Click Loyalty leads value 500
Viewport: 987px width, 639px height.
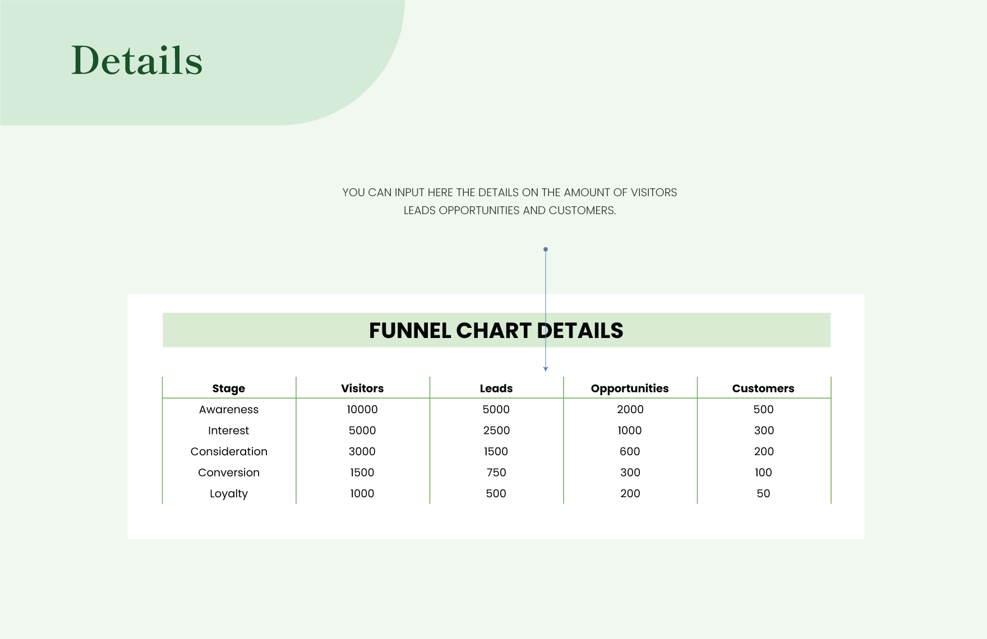(x=496, y=494)
